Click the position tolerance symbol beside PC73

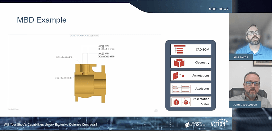(100, 49)
